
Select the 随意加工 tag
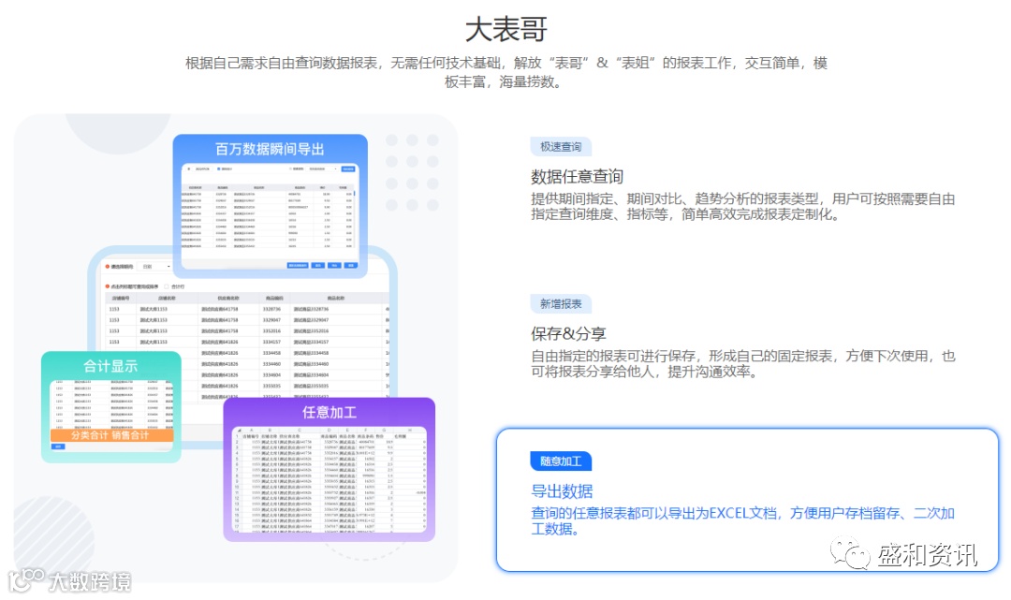(561, 461)
